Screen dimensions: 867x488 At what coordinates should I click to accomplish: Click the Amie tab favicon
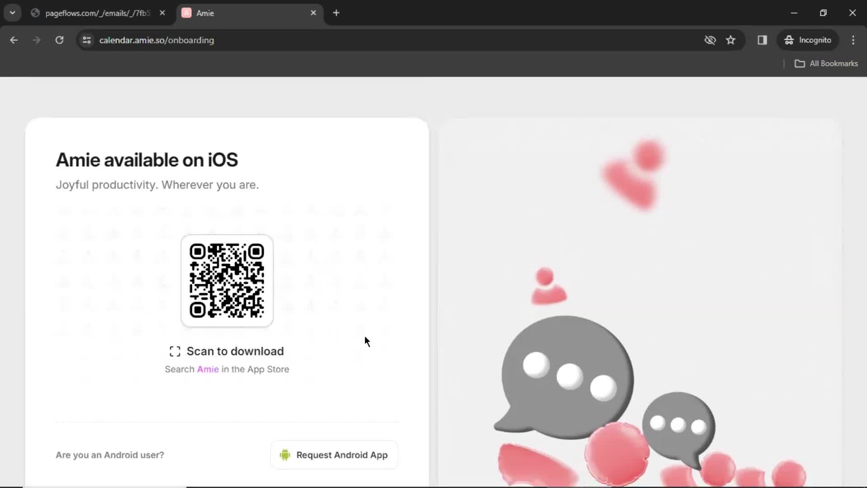point(186,13)
